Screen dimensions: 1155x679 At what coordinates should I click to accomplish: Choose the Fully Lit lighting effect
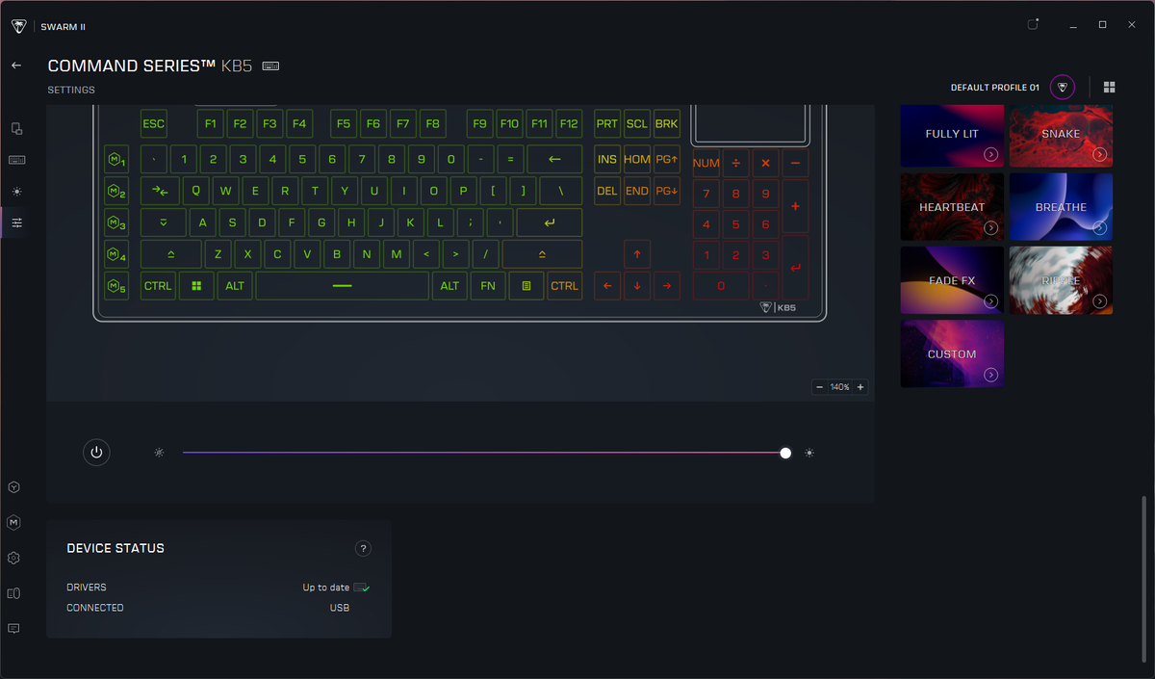(952, 134)
